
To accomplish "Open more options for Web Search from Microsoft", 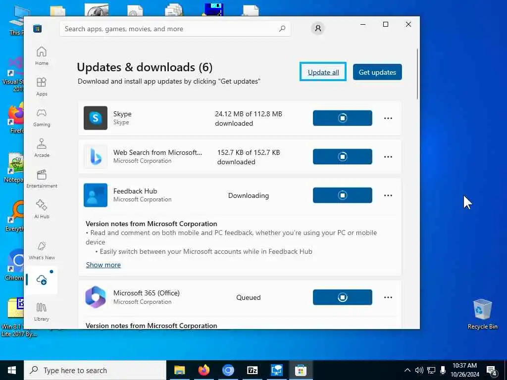I will tap(388, 157).
